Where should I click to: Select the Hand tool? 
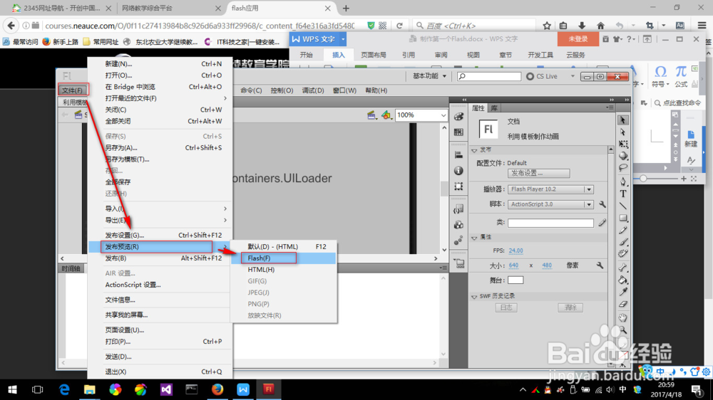623,317
